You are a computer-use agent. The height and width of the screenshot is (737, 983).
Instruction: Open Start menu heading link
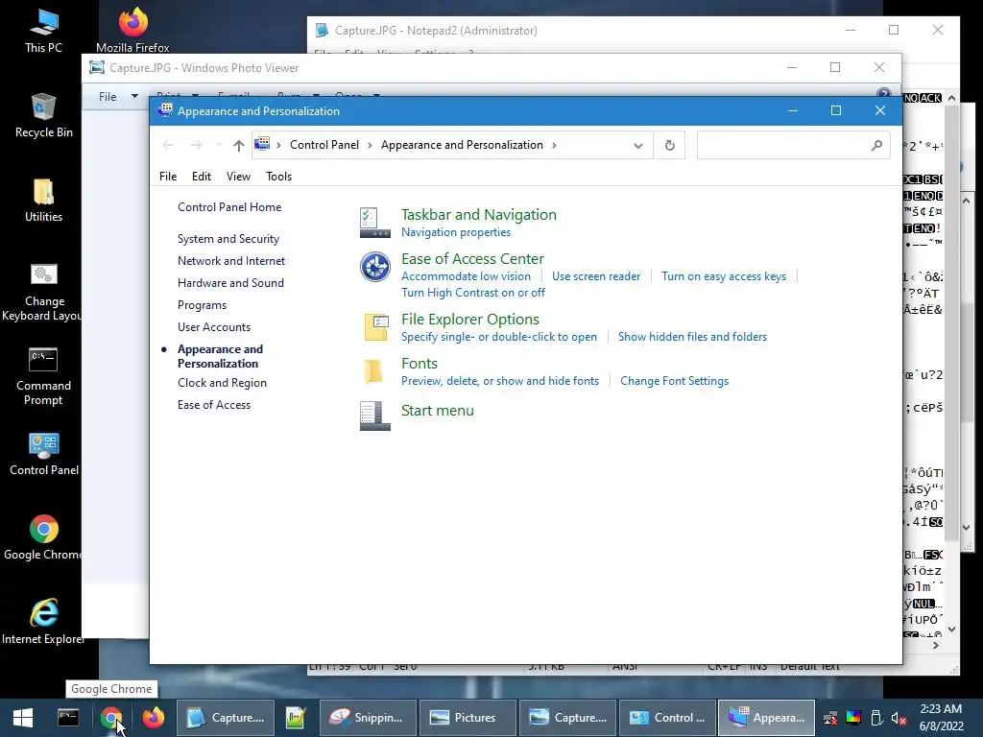point(438,411)
